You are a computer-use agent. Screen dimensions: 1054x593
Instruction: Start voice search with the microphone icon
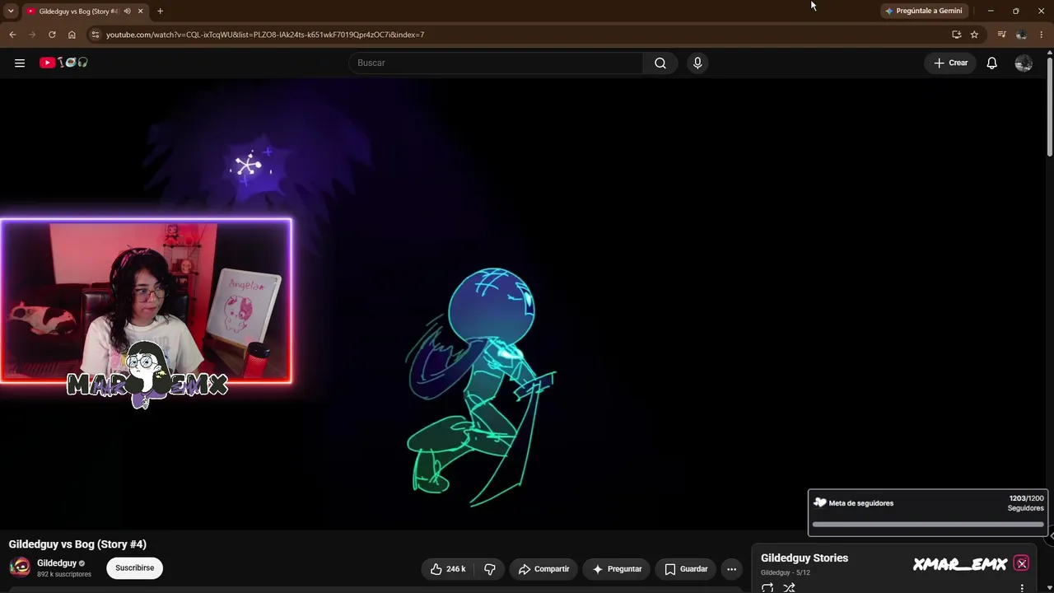coord(697,63)
